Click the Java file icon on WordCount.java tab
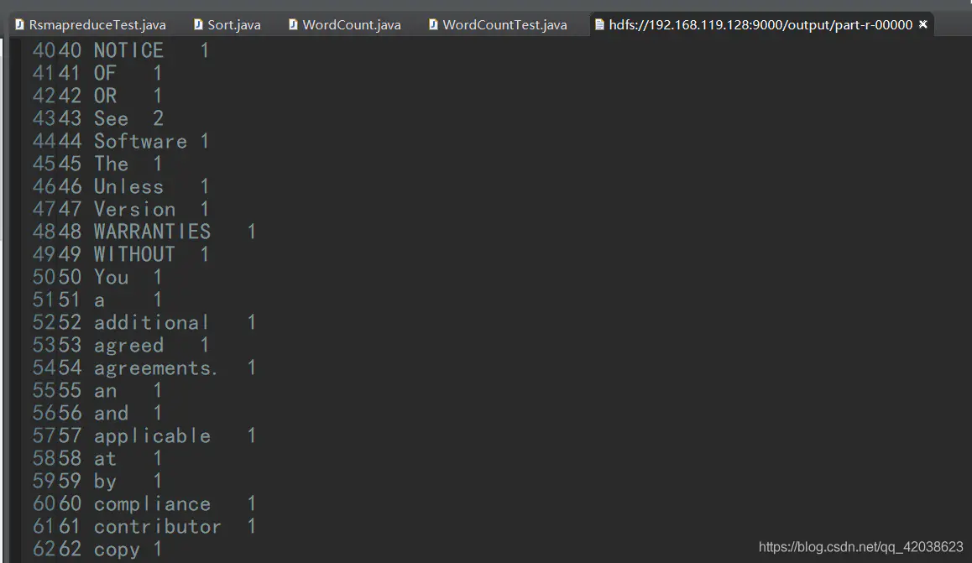This screenshot has width=972, height=563. point(293,25)
